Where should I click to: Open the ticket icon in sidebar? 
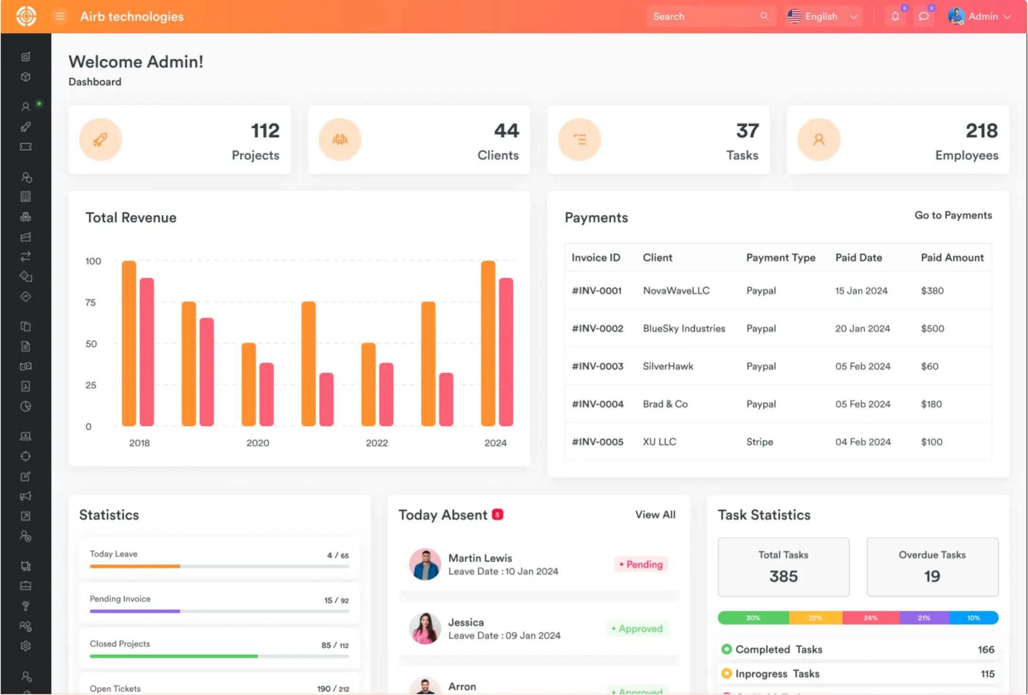coord(26,146)
